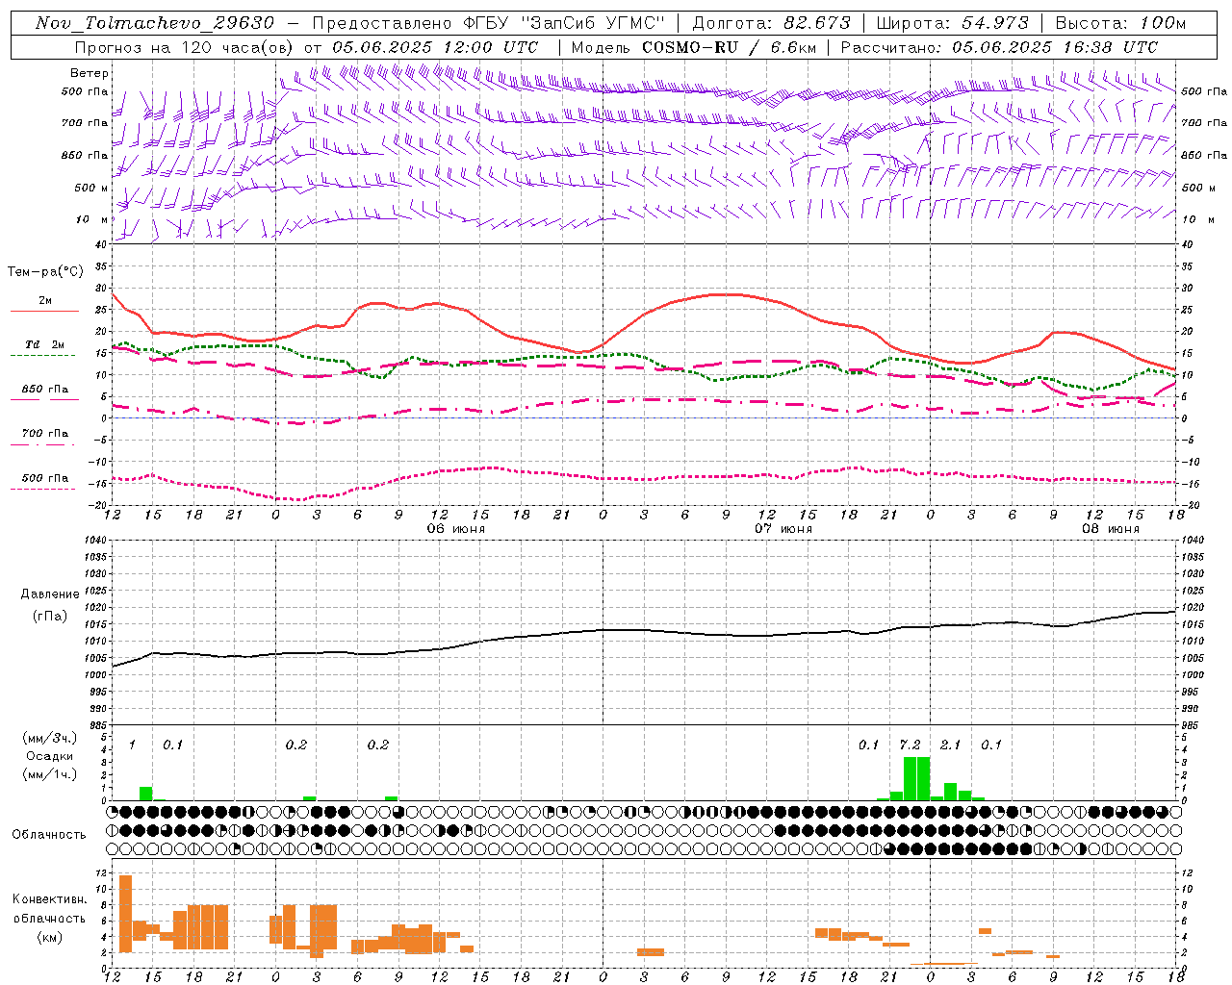This screenshot has width=1232, height=985.
Task: Click the 2.1 precipitation total value
Action: click(950, 745)
